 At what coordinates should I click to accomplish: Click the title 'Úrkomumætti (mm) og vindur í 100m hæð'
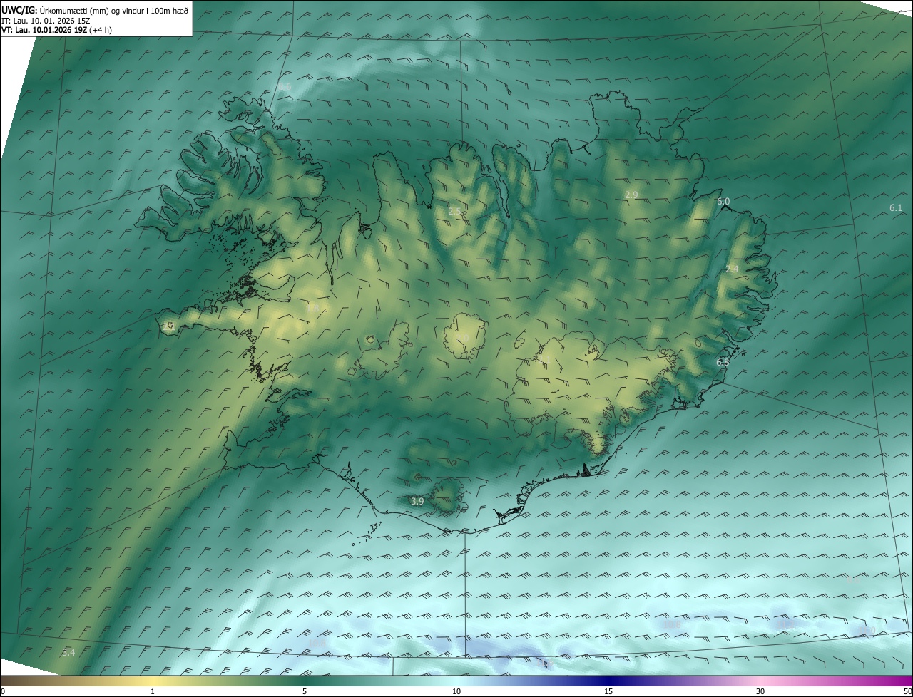[x=113, y=10]
